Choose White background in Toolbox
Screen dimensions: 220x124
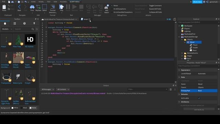[15, 108]
